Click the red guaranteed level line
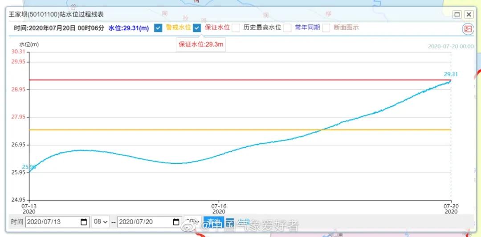The height and width of the screenshot is (237, 481). pos(240,80)
